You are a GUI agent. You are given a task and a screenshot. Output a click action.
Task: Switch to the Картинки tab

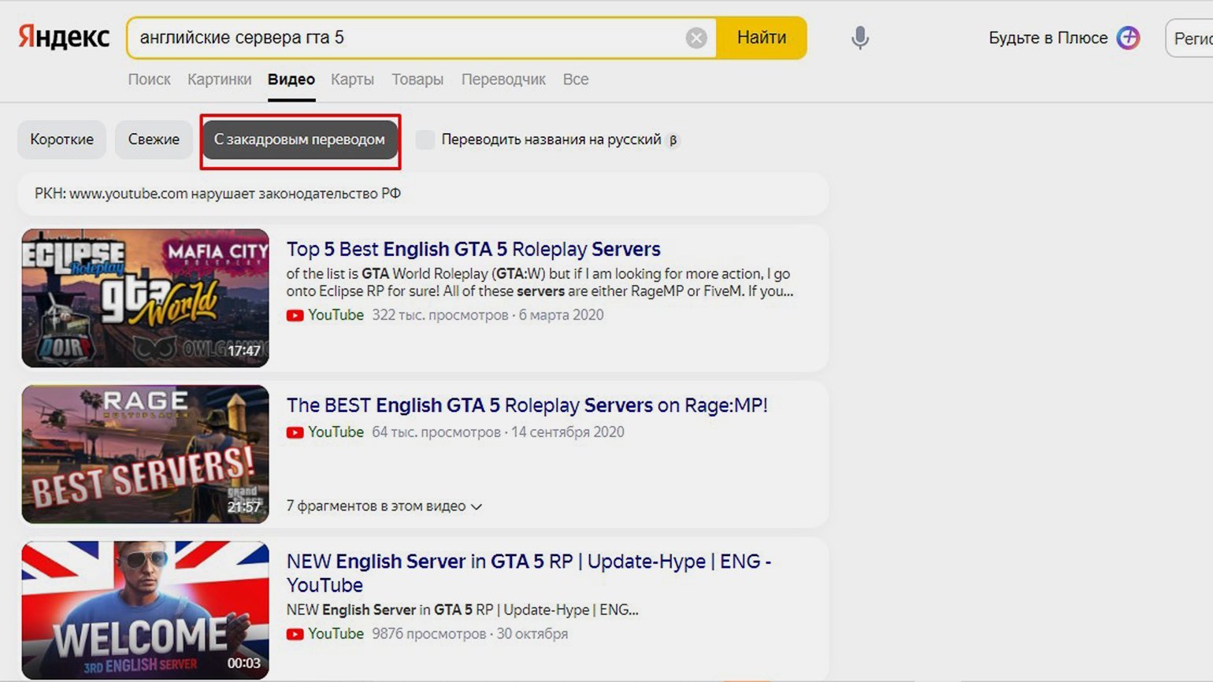click(219, 80)
